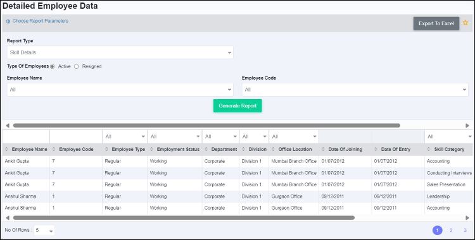Click the Conducting Interviews skill cell
The width and height of the screenshot is (475, 240).
449,173
